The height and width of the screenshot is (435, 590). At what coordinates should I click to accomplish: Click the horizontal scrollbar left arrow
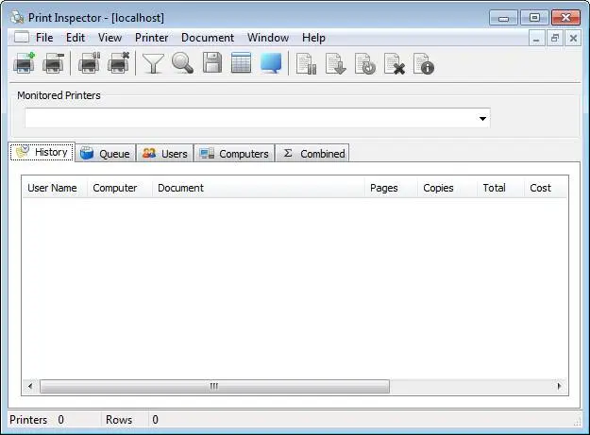point(30,386)
